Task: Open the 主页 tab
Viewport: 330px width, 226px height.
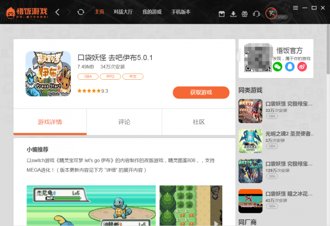Action: 100,12
